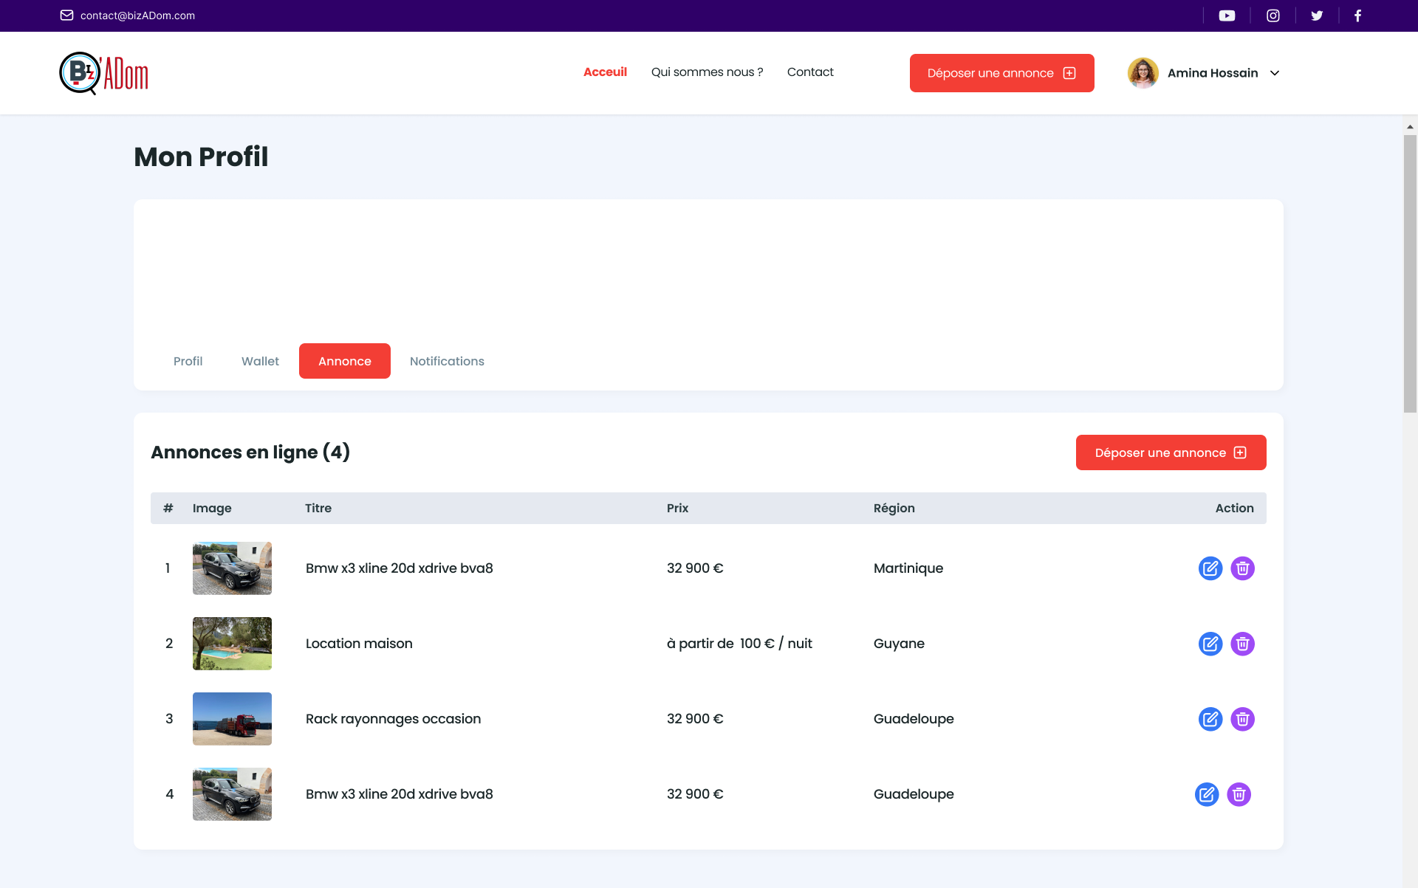The height and width of the screenshot is (888, 1418).
Task: Click the Contact navigation link
Action: [x=810, y=72]
